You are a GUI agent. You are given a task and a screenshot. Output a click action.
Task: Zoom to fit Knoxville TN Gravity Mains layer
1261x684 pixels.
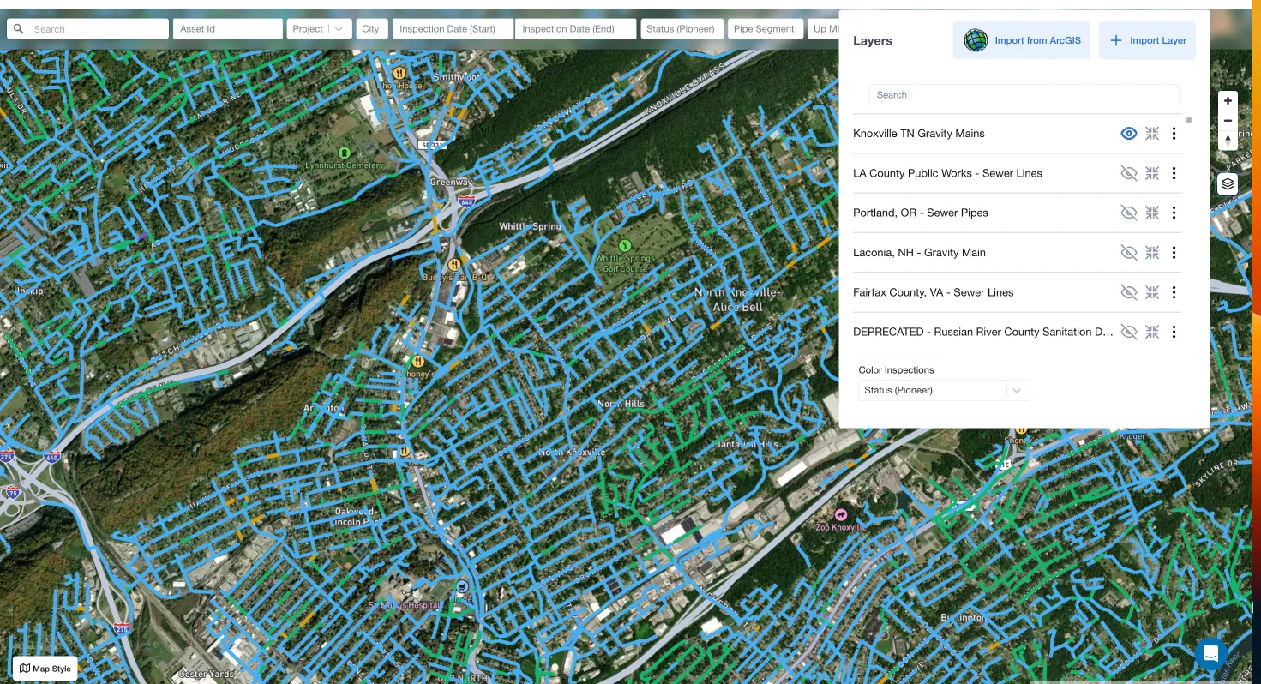point(1152,134)
